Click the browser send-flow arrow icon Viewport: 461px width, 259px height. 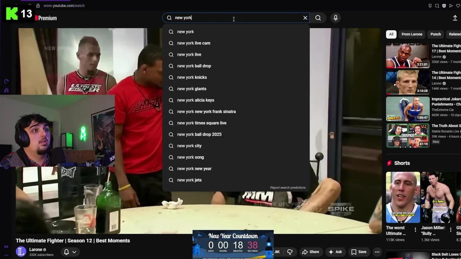451,6
